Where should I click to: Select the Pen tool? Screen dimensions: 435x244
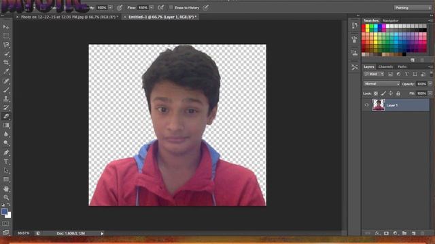pos(6,152)
